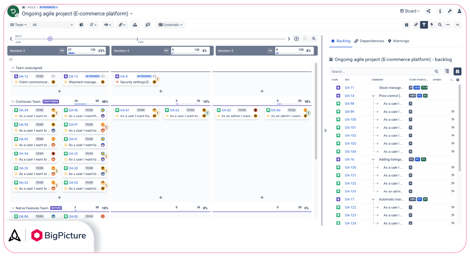470x257 pixels.
Task: Collapse the Craftsman Team section
Action: click(13, 102)
